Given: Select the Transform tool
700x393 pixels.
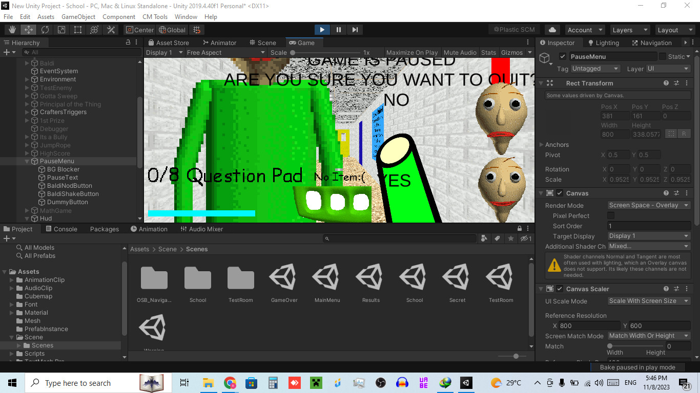Looking at the screenshot, I should click(94, 30).
